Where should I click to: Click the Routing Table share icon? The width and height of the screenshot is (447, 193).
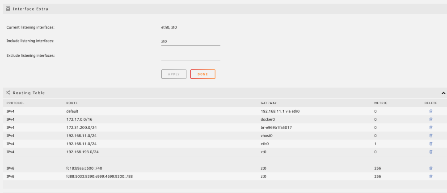8,92
